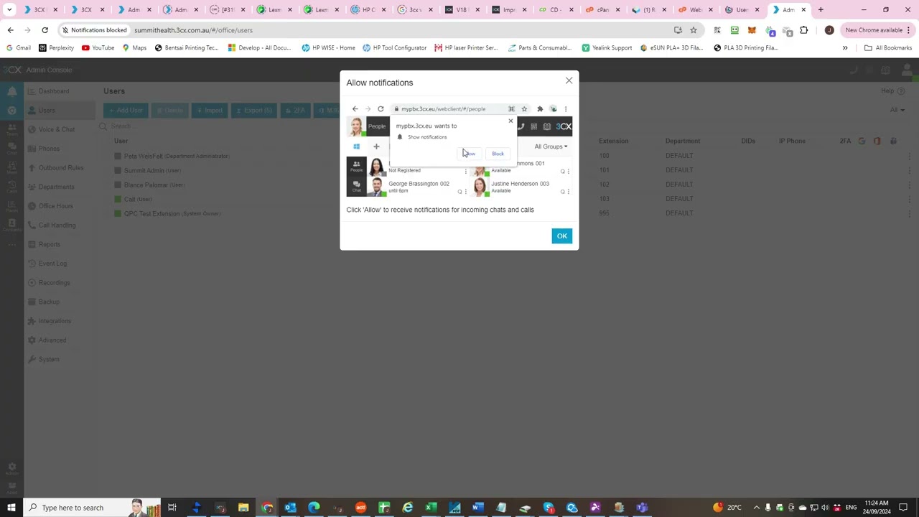Viewport: 919px width, 517px height.
Task: Click OK in the notifications dialog
Action: tap(561, 236)
